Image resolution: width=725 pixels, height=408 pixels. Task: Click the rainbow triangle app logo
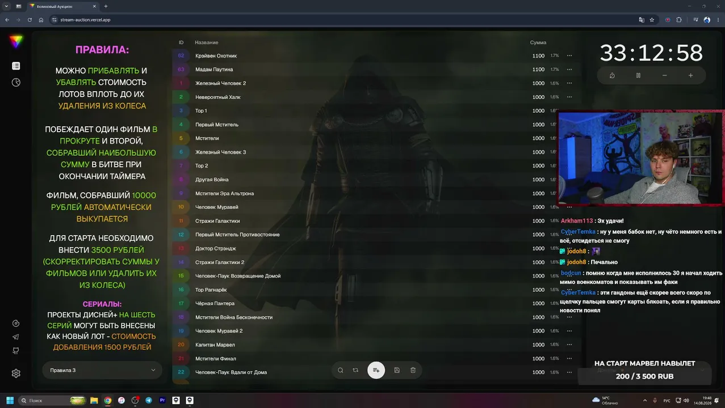pos(16,41)
